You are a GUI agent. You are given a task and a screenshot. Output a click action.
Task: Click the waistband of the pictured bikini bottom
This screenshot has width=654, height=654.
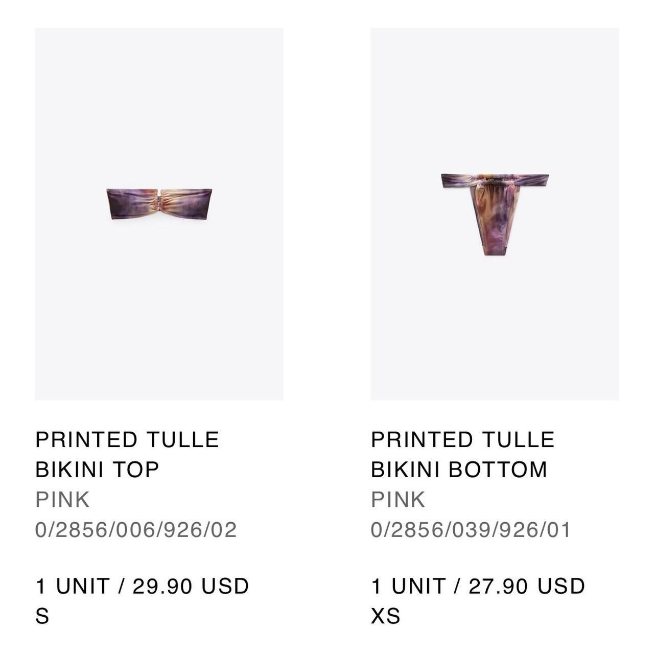[495, 180]
